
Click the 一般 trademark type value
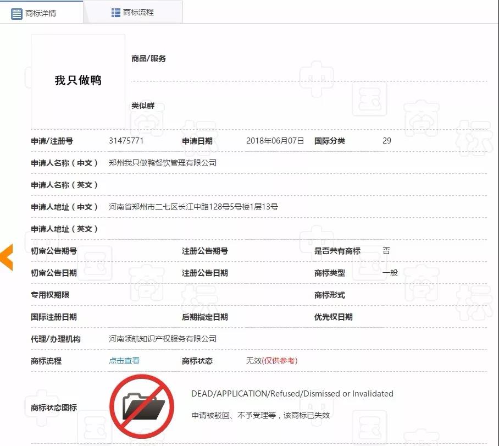pos(390,273)
